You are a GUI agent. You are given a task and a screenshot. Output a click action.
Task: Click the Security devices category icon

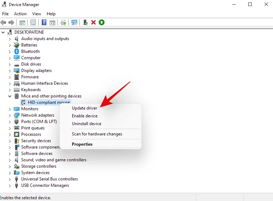(x=17, y=141)
